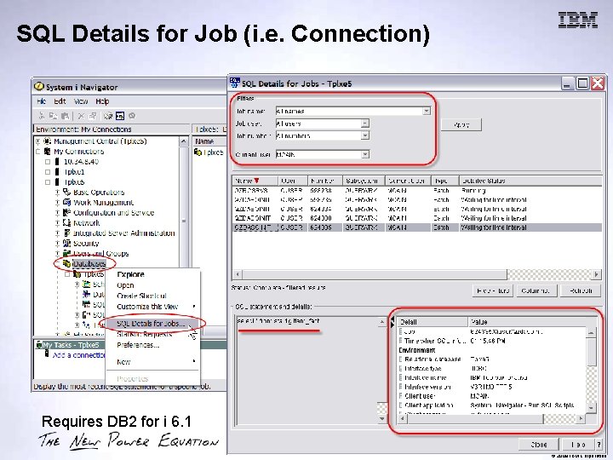Click the Name column header in Navigator list
613x460 pixels.
(x=209, y=141)
